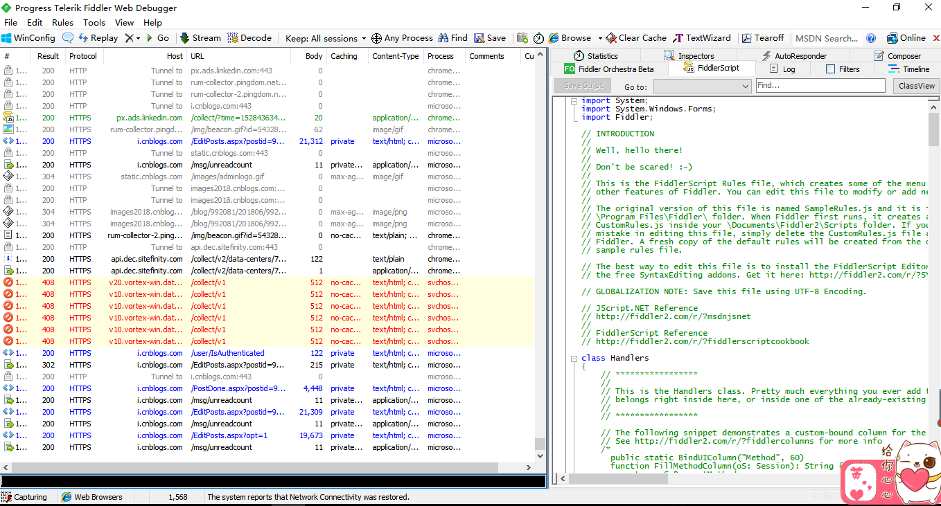
Task: Open WinConfig from the toolbar
Action: pyautogui.click(x=28, y=38)
